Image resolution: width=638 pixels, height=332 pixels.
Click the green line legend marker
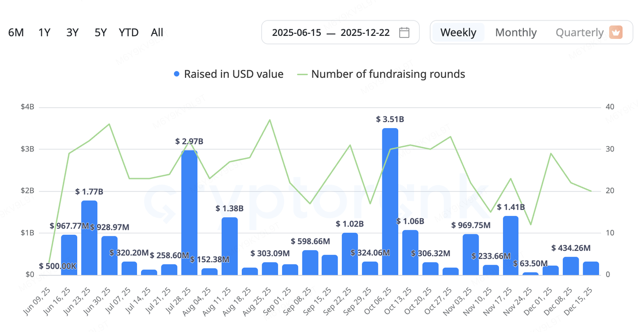coord(302,74)
